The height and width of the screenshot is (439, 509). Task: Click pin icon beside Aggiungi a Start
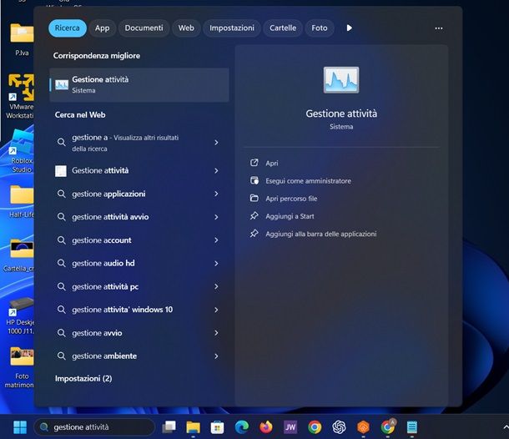pos(254,215)
